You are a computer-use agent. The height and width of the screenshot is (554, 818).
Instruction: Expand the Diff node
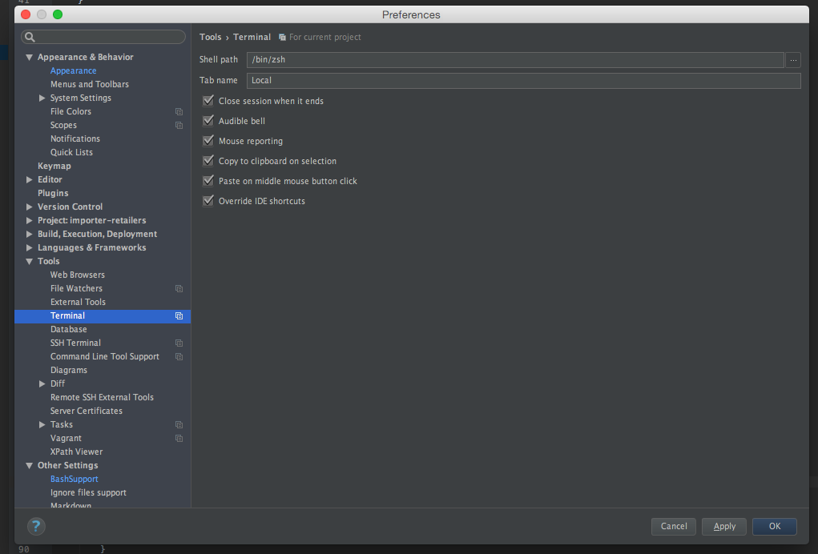click(x=42, y=383)
